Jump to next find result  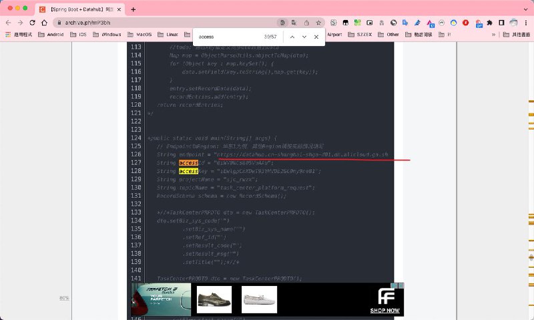[304, 37]
